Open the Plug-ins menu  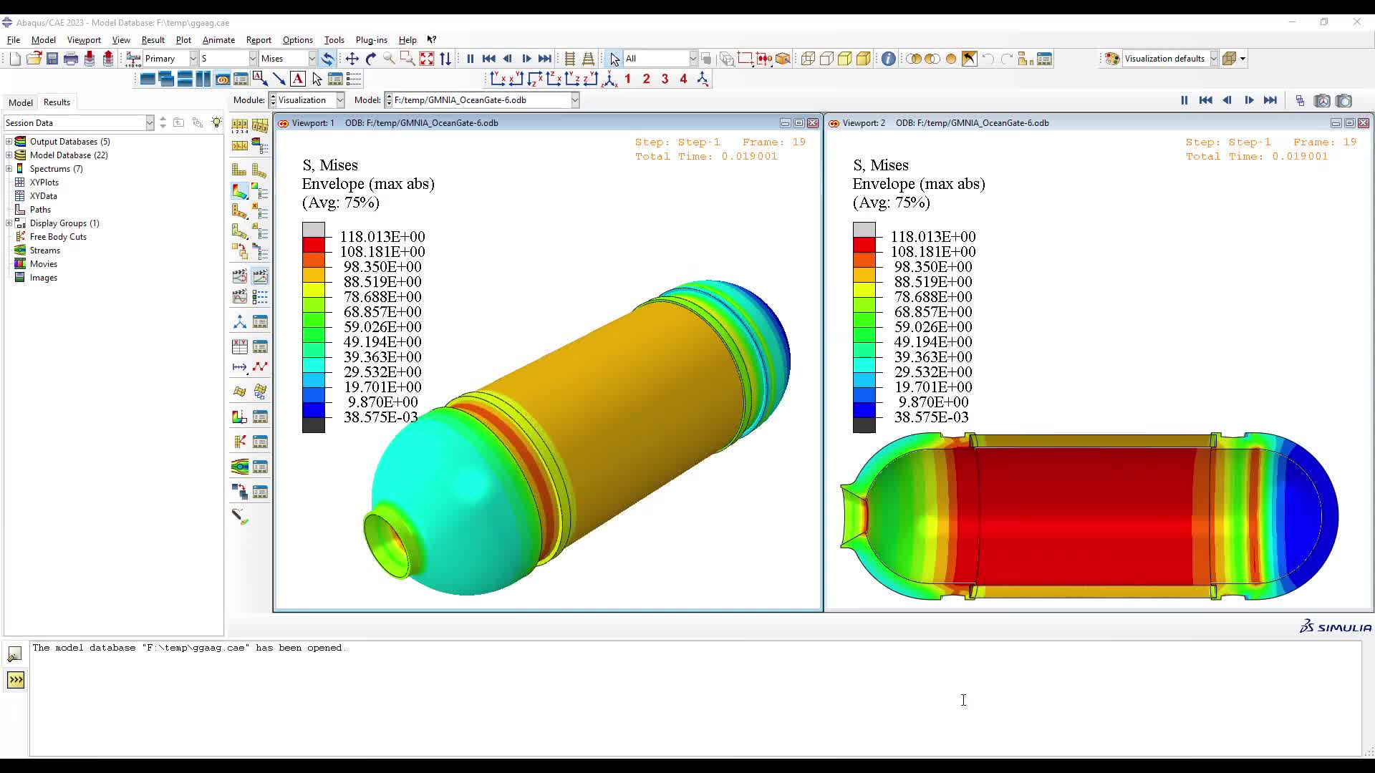(x=371, y=40)
